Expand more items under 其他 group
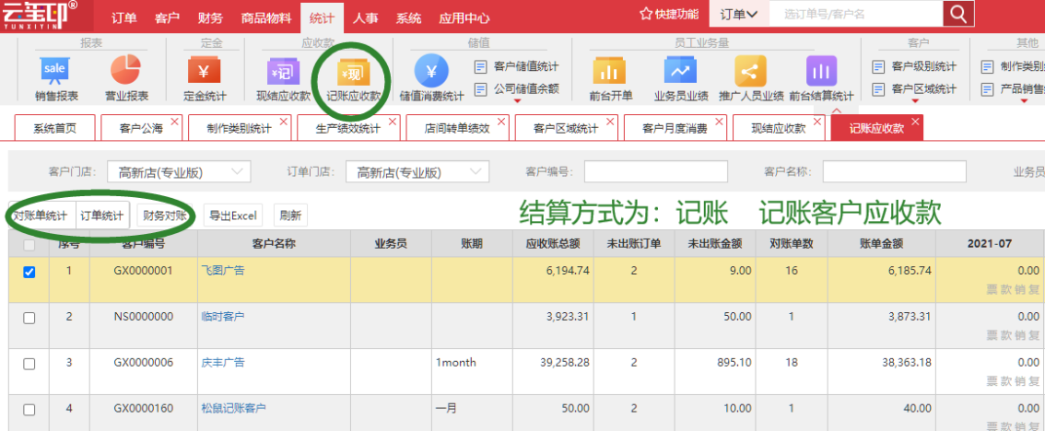This screenshot has width=1045, height=431. pos(1024,101)
